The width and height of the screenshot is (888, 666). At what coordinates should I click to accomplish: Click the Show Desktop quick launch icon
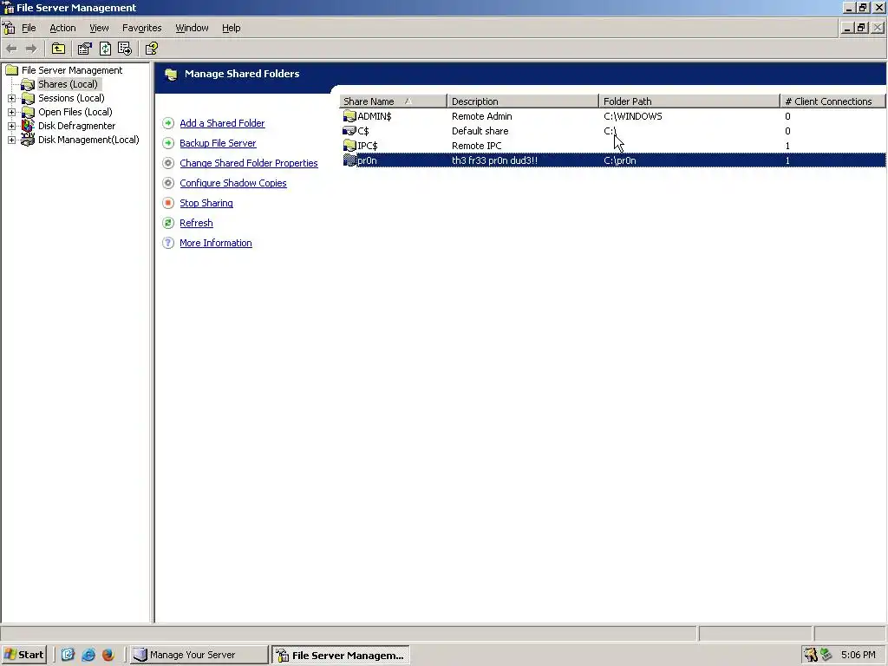[68, 655]
